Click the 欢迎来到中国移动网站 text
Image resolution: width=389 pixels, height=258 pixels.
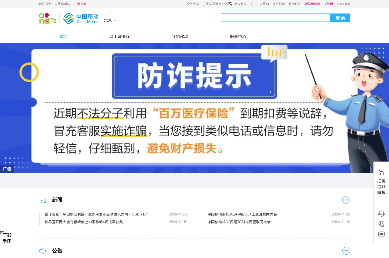tap(54, 4)
